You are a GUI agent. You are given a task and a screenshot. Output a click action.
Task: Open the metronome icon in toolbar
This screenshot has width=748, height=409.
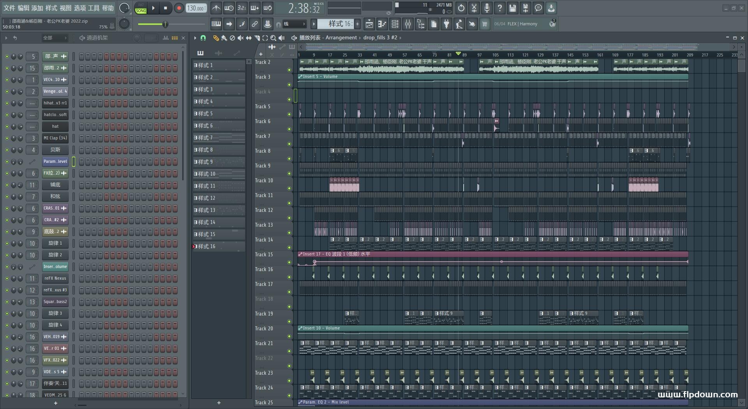click(x=216, y=8)
